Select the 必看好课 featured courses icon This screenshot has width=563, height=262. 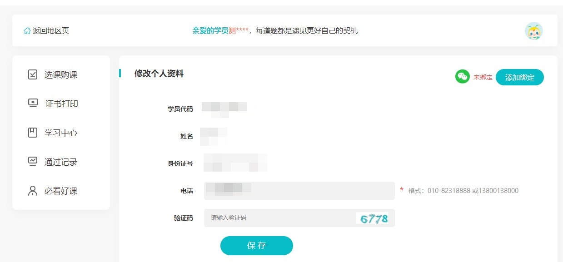[32, 191]
